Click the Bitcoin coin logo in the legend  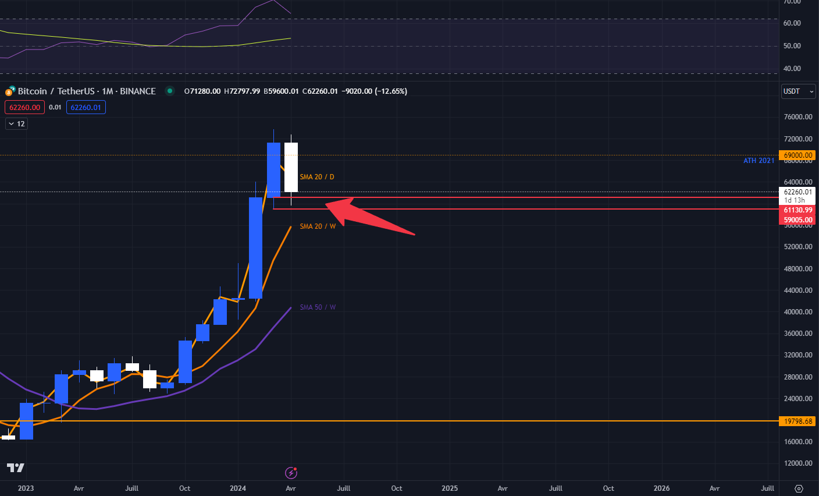[x=9, y=91]
